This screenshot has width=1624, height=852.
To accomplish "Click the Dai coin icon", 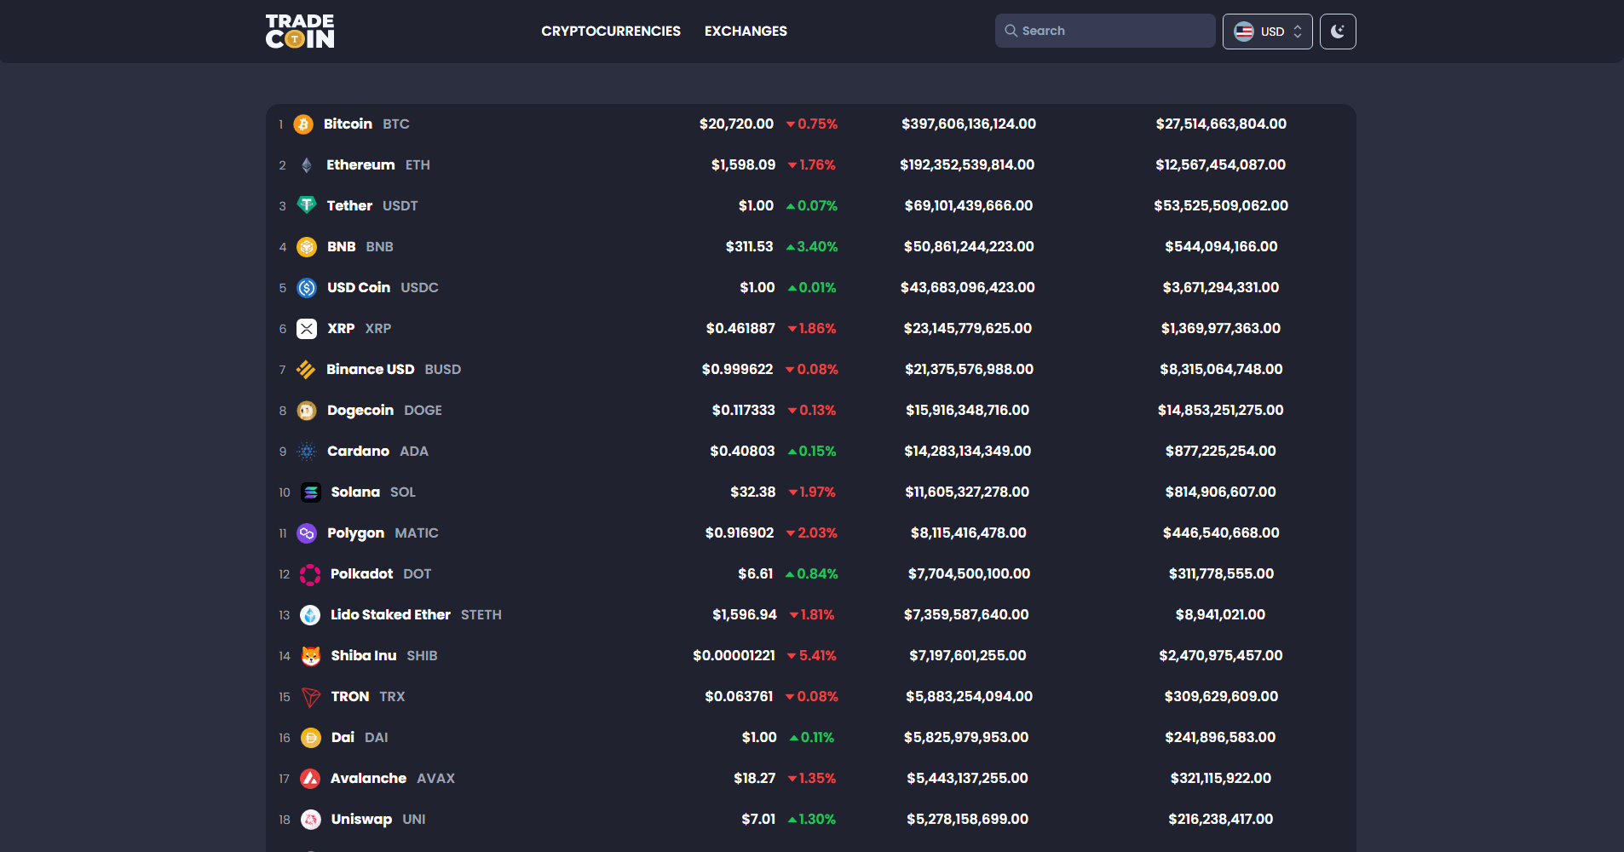I will pos(311,738).
